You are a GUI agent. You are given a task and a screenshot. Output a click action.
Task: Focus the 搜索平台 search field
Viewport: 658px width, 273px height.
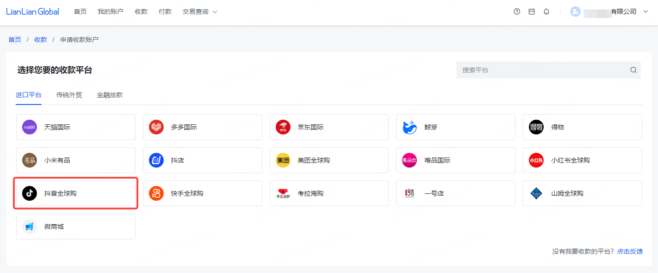pyautogui.click(x=549, y=70)
